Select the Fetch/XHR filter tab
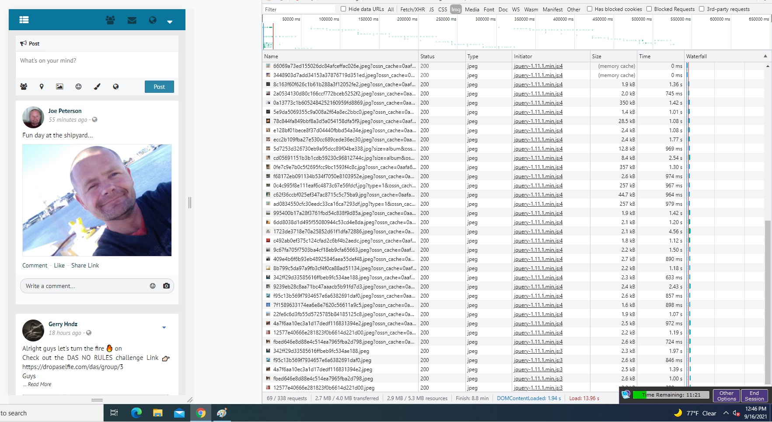772x422 pixels. tap(412, 9)
